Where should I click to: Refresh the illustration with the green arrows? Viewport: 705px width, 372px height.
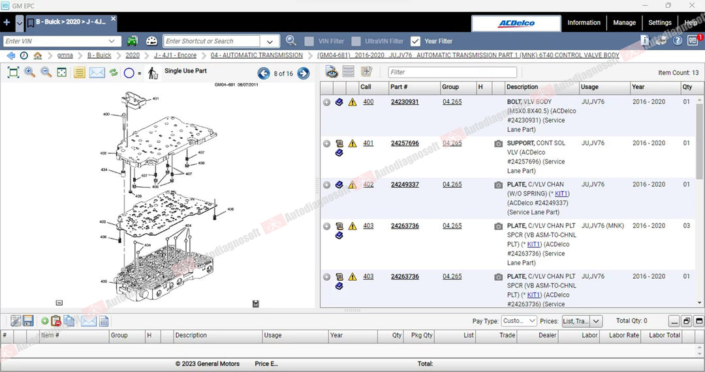pyautogui.click(x=114, y=72)
